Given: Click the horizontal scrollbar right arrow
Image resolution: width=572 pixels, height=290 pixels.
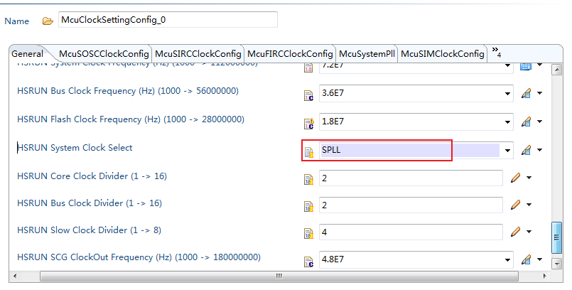Looking at the screenshot, I should (545, 276).
